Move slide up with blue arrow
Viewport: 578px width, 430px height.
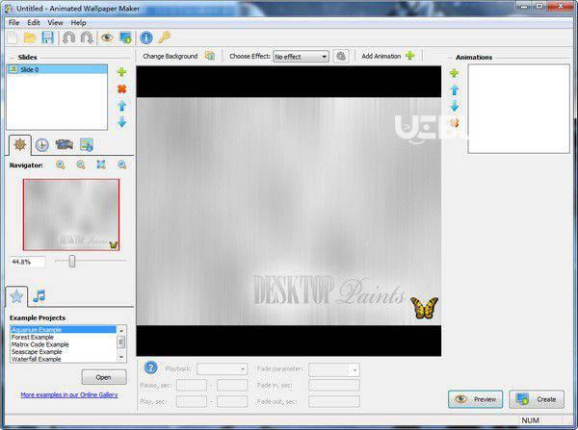[x=122, y=106]
